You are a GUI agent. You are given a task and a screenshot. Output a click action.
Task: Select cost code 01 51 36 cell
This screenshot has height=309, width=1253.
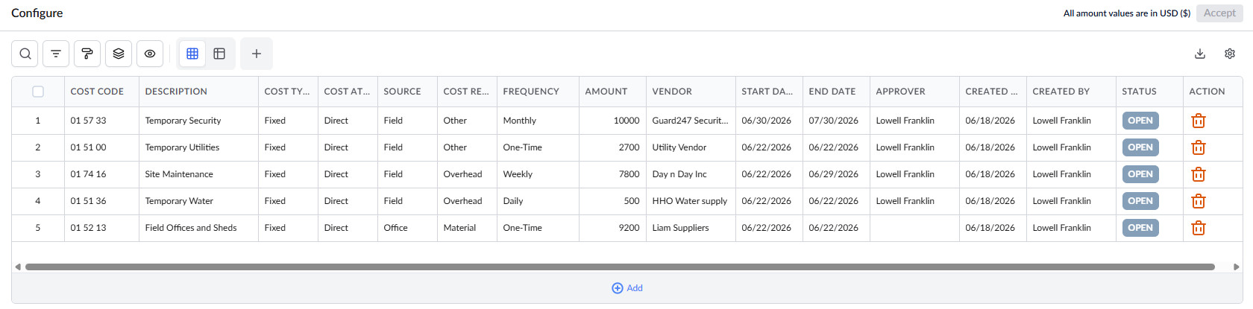(x=101, y=201)
